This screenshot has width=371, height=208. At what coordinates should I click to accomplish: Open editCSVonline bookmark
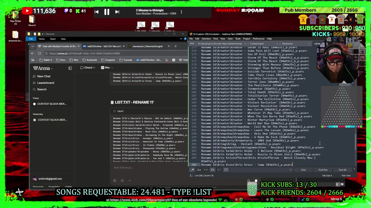click(x=148, y=60)
